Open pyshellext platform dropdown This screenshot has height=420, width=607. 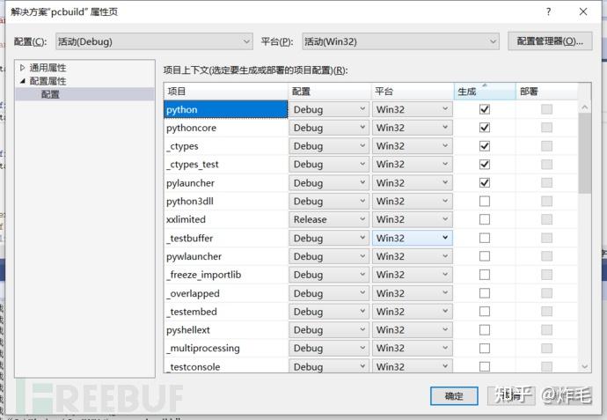(413, 329)
